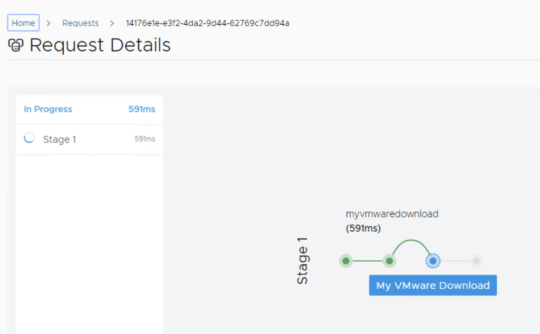Click the gray pending node at flow end
Viewport: 540px width, 334px height.
476,261
